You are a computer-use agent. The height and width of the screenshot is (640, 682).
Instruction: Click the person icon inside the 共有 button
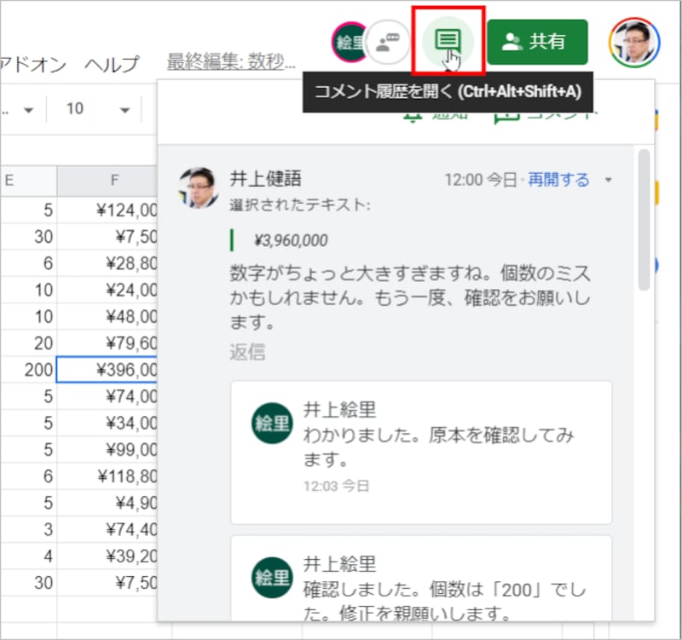511,40
